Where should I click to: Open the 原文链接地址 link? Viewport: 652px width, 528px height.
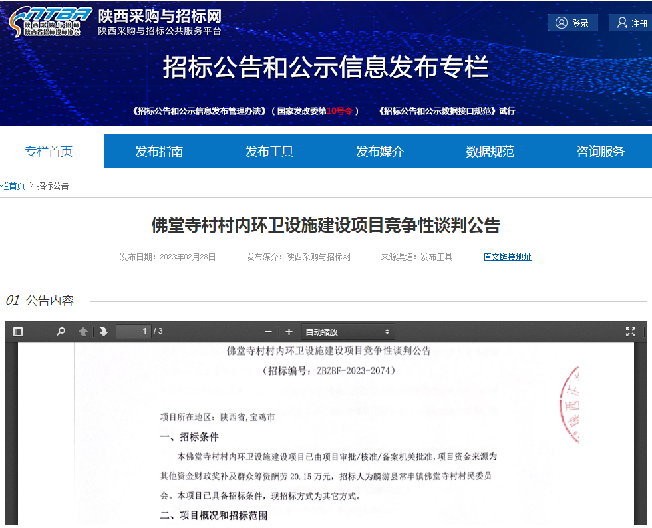[507, 257]
